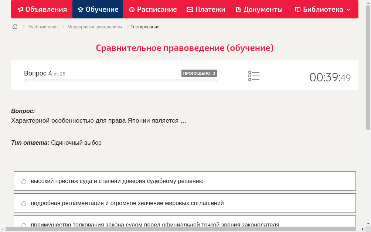Click the ПРОПУЩЕНО: 3 badge
This screenshot has width=371, height=232.
(199, 73)
